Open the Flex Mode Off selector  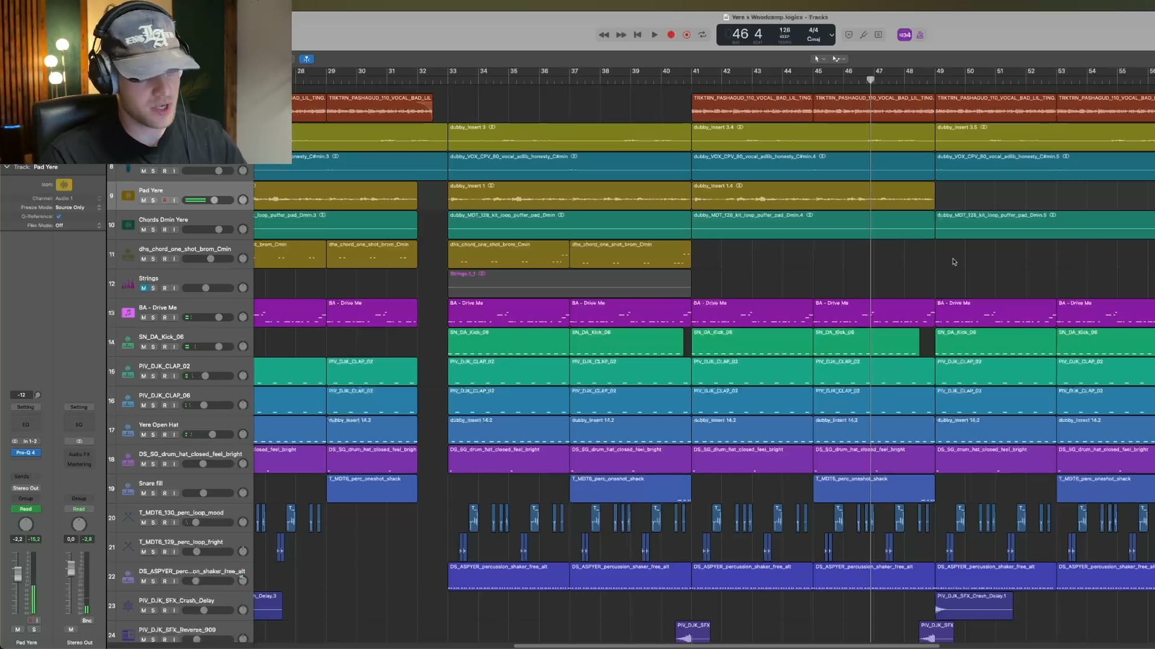click(x=78, y=225)
